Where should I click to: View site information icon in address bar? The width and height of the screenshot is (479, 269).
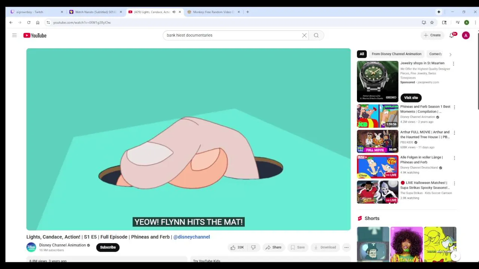48,22
